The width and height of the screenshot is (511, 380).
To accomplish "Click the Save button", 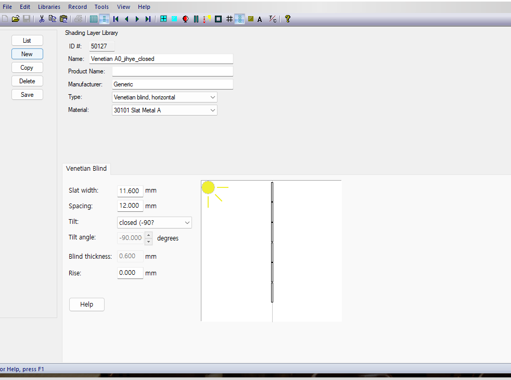I will (27, 95).
